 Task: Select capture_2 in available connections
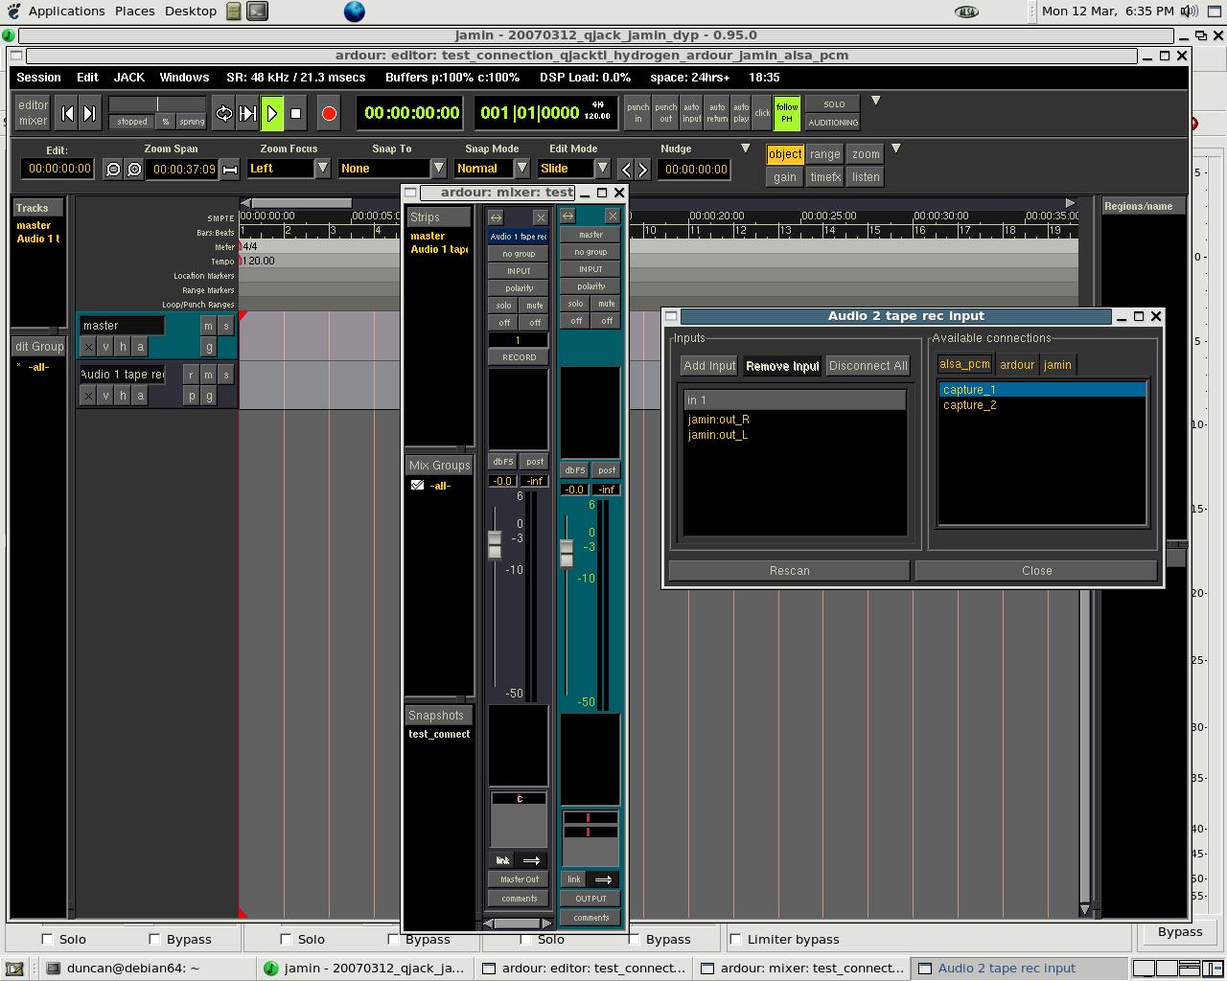coord(969,405)
